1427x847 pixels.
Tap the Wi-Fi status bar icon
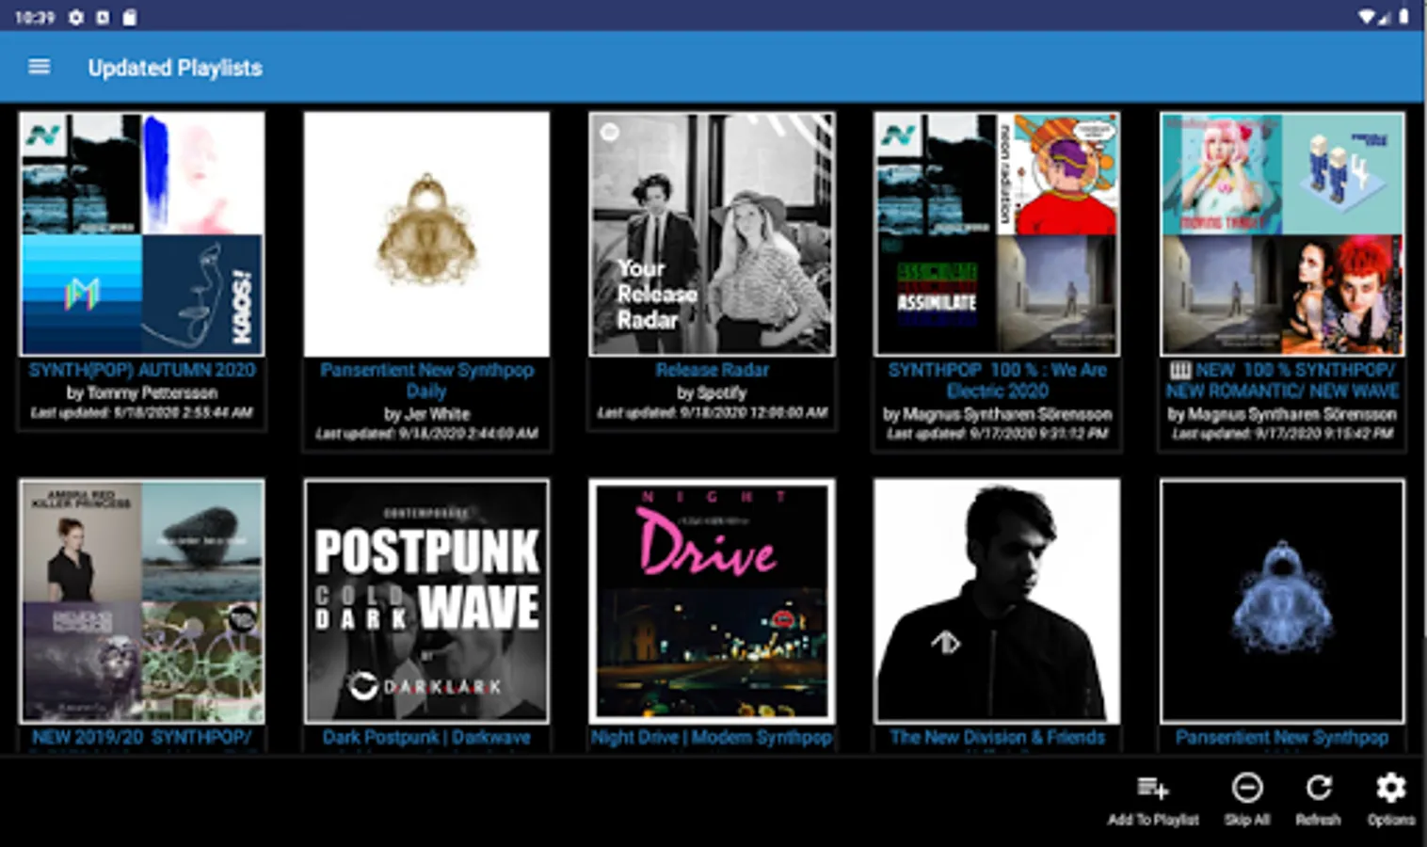[1367, 17]
